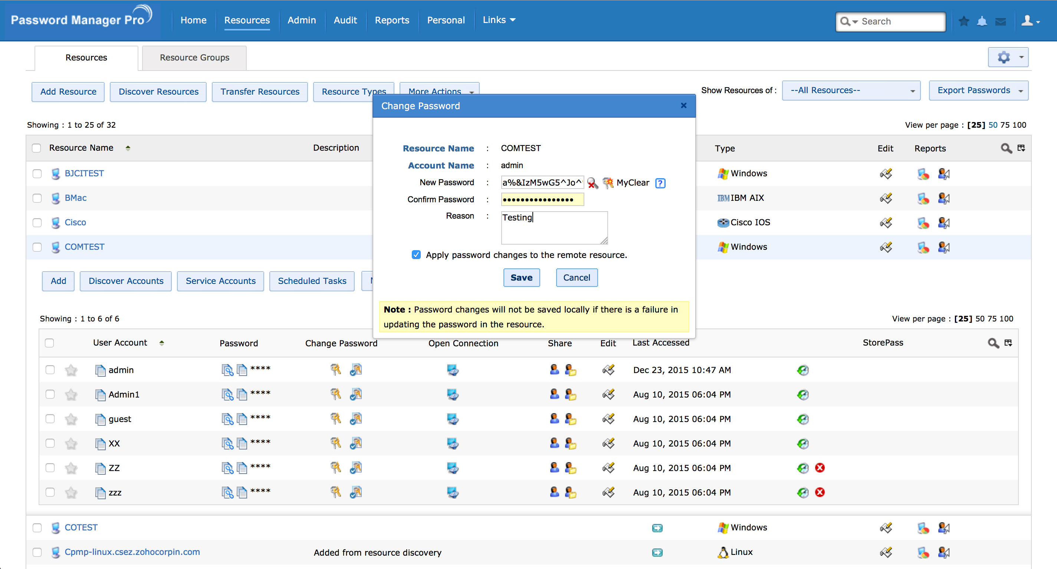Switch to the Resource Groups tab
Image resolution: width=1057 pixels, height=569 pixels.
coord(194,58)
